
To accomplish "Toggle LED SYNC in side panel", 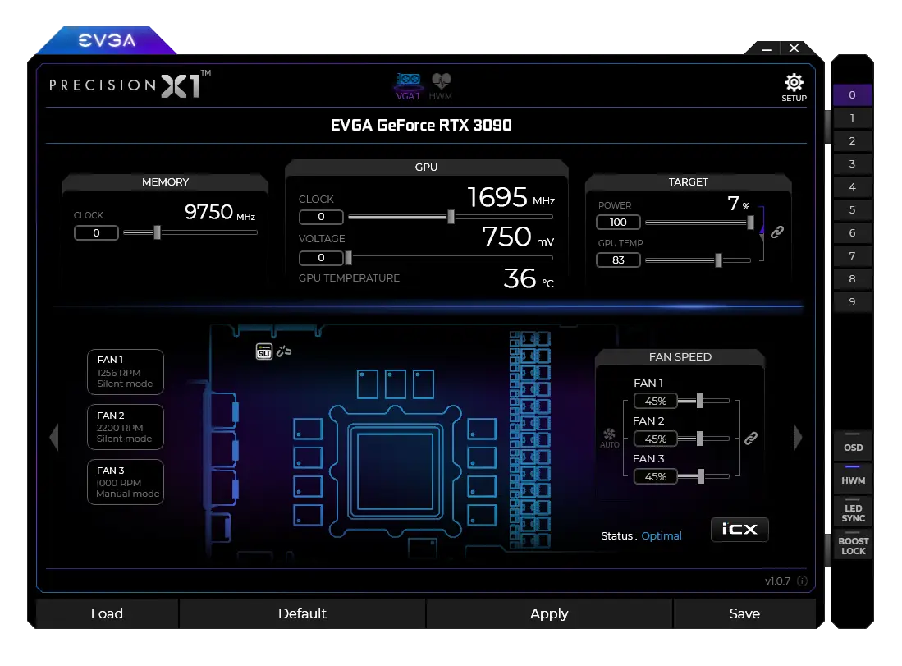I will click(853, 512).
